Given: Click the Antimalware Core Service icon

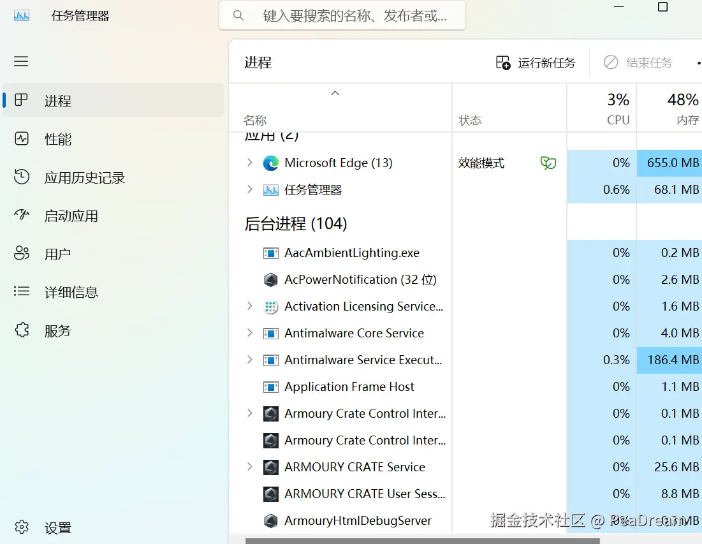Looking at the screenshot, I should (271, 333).
